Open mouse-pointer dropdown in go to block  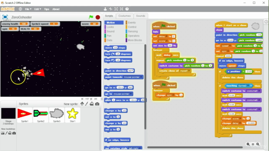(131, 94)
